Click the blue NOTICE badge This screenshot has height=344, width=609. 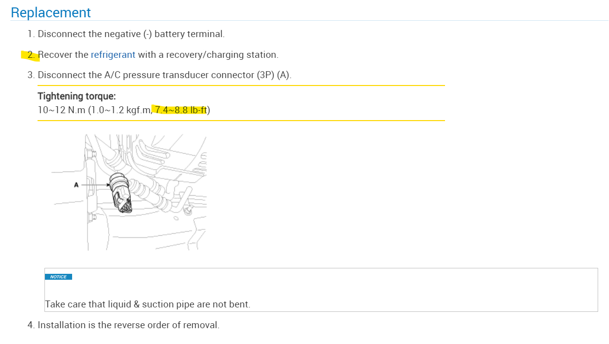tap(58, 277)
